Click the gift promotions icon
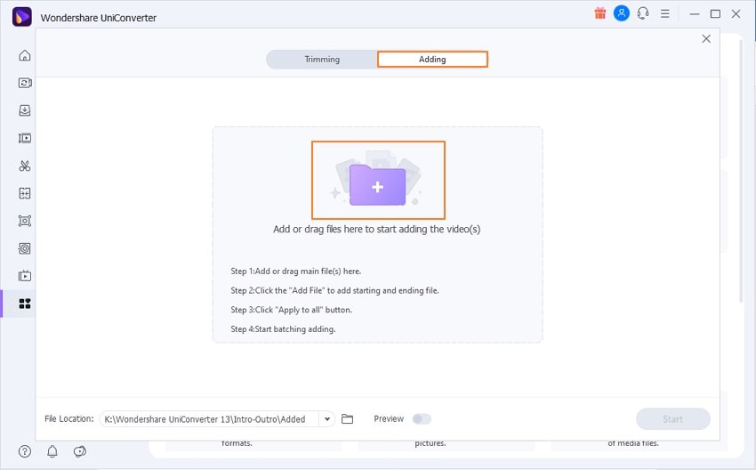756x470 pixels. coord(599,13)
